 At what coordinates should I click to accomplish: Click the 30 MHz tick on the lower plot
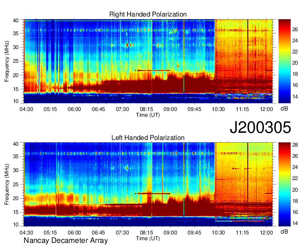point(16,170)
